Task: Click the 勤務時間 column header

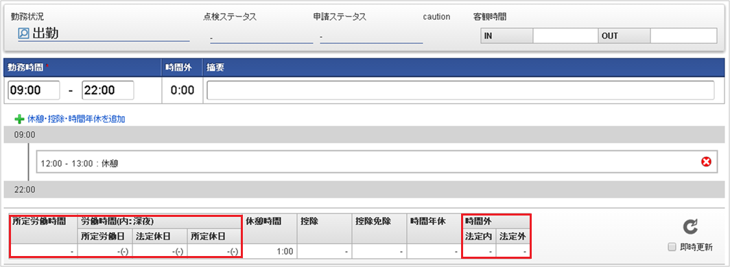Action: [82, 67]
